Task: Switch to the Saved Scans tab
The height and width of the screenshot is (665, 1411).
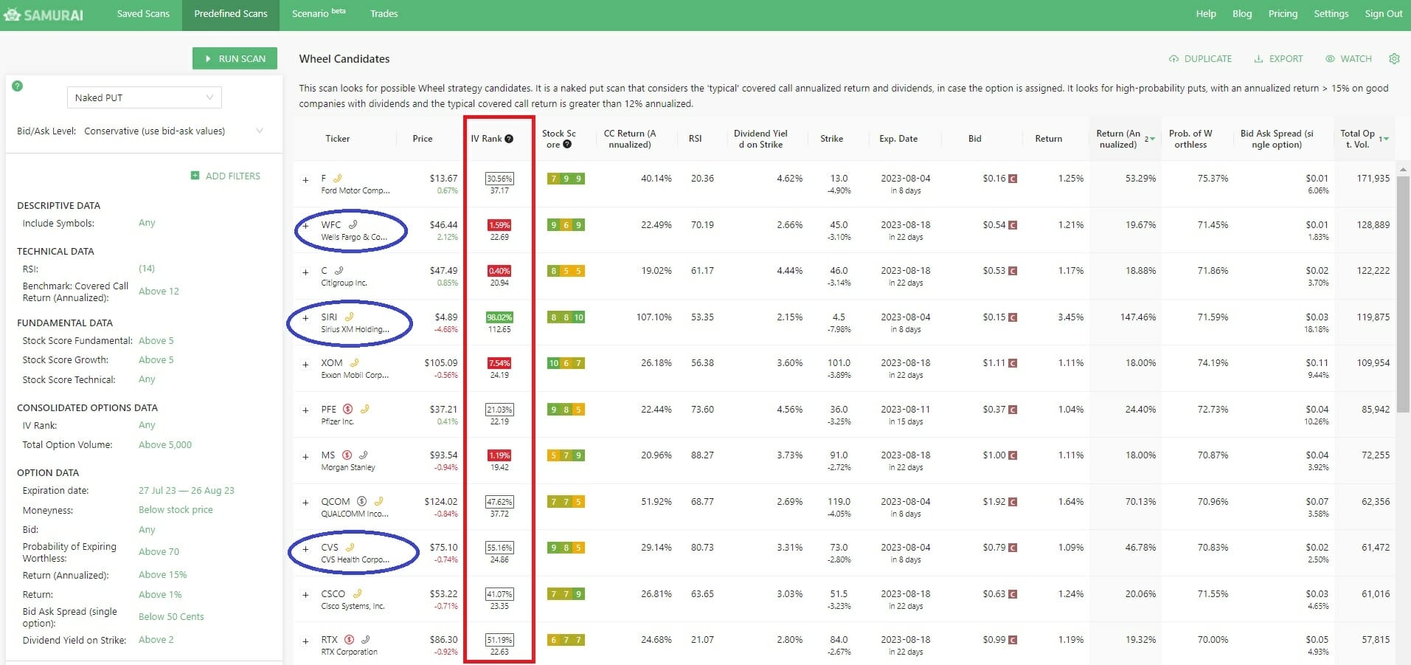Action: tap(142, 13)
